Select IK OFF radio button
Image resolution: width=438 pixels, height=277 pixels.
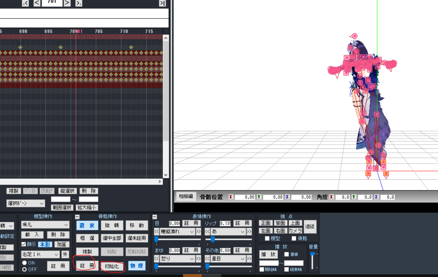tap(24, 269)
